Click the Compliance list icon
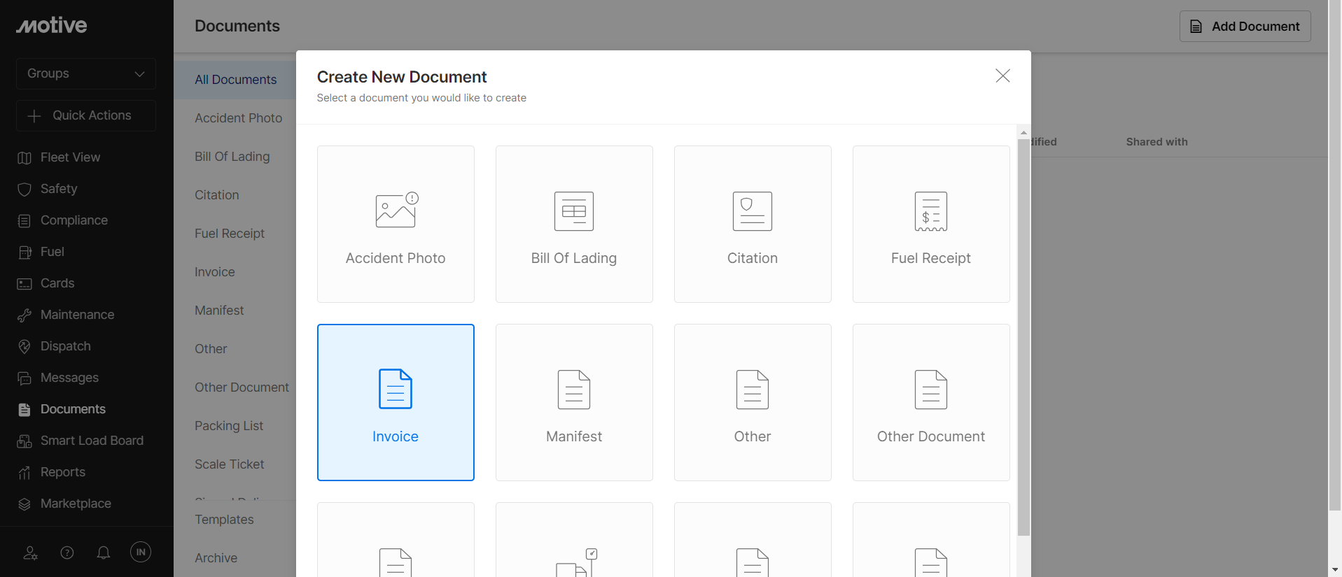Viewport: 1342px width, 577px height. coord(25,221)
